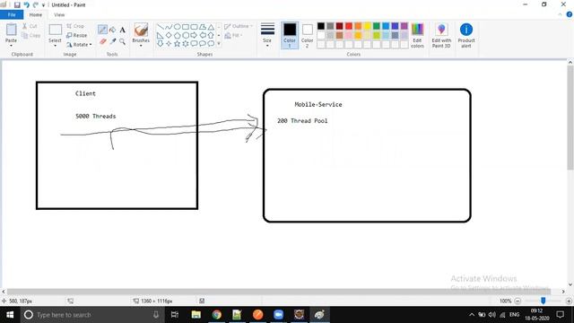The width and height of the screenshot is (574, 323).
Task: Open the Action Center notifications icon
Action: coord(560,315)
